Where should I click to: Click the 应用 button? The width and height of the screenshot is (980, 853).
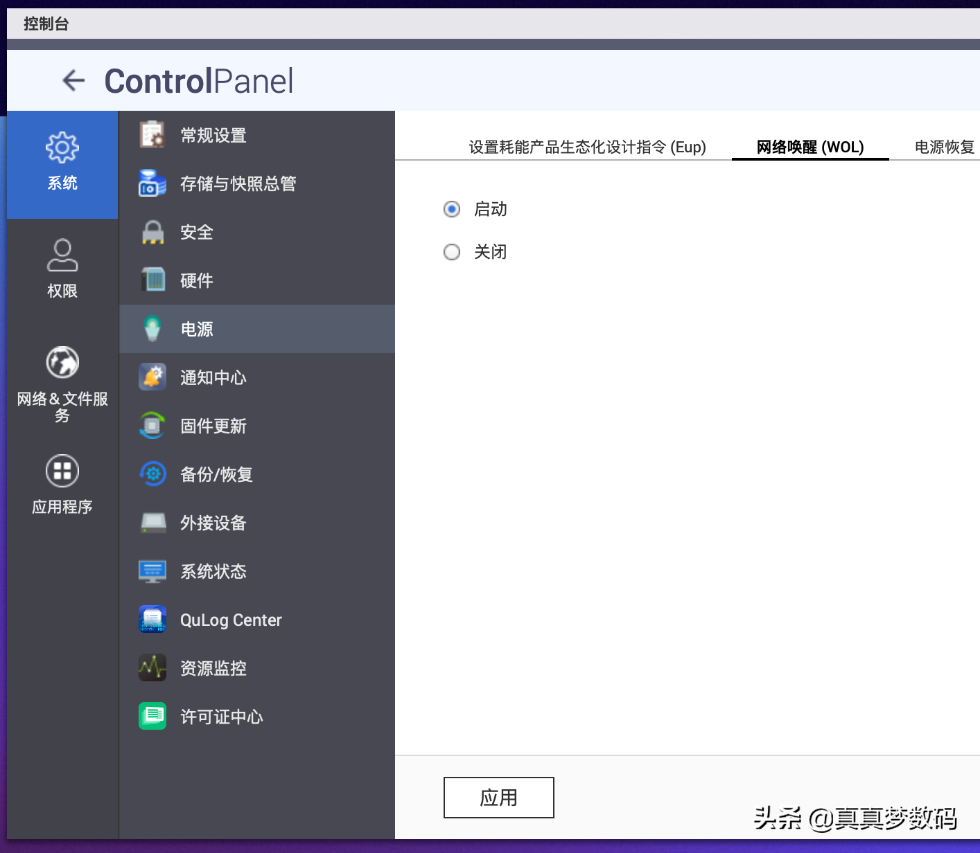pos(498,798)
